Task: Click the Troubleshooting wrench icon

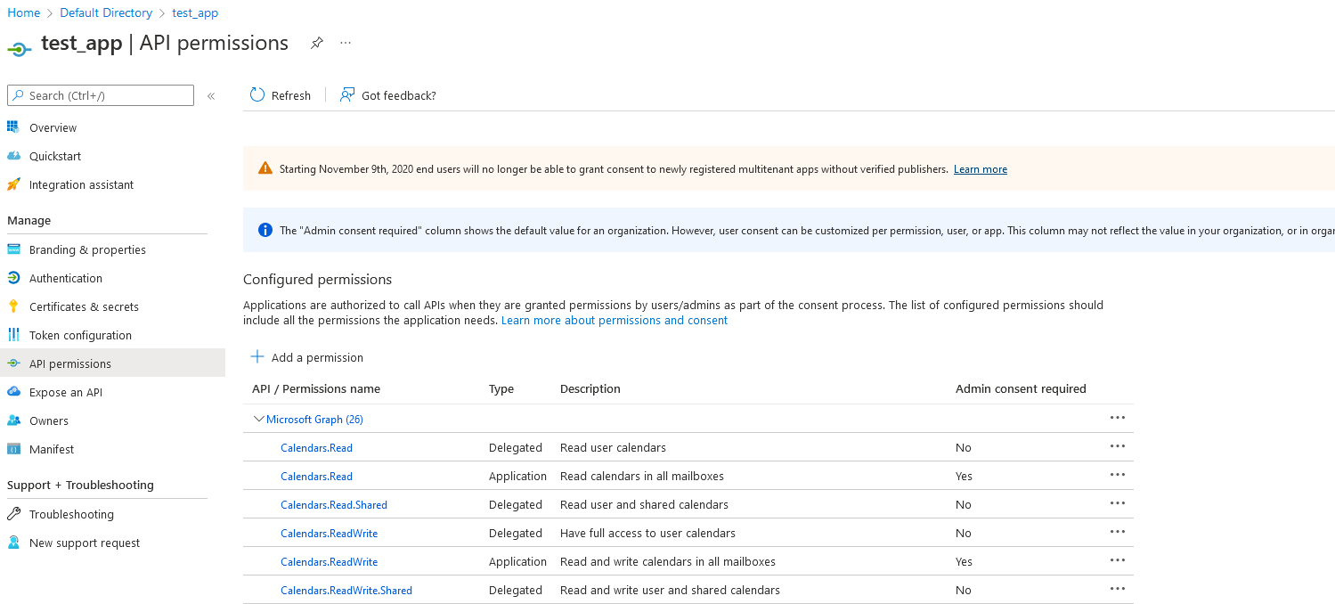Action: pyautogui.click(x=13, y=514)
